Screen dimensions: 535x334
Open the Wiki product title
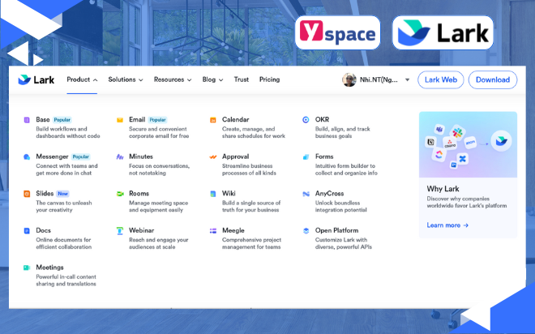229,194
